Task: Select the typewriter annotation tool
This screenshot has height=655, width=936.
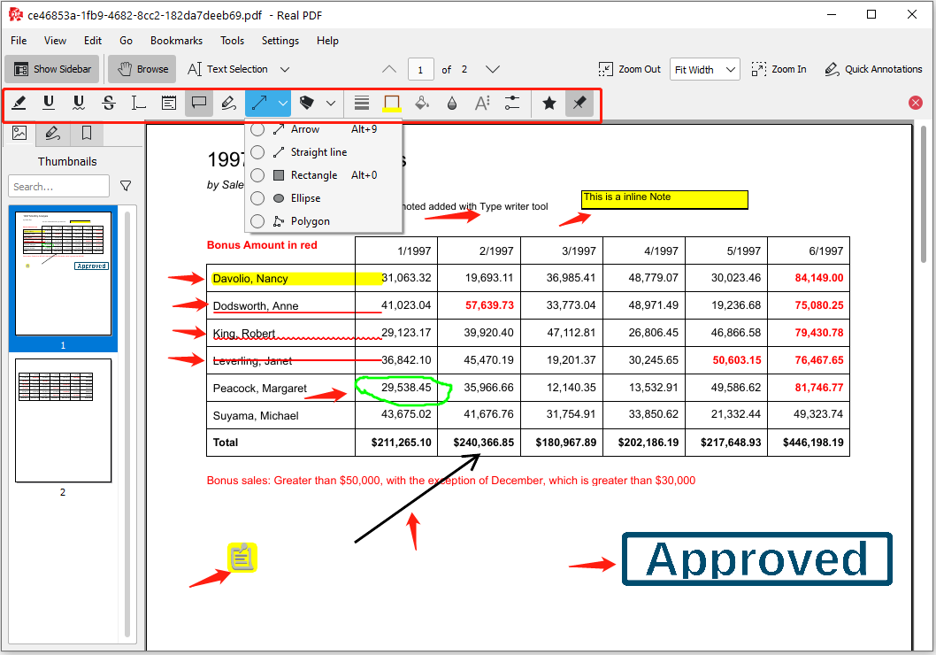Action: [x=139, y=103]
